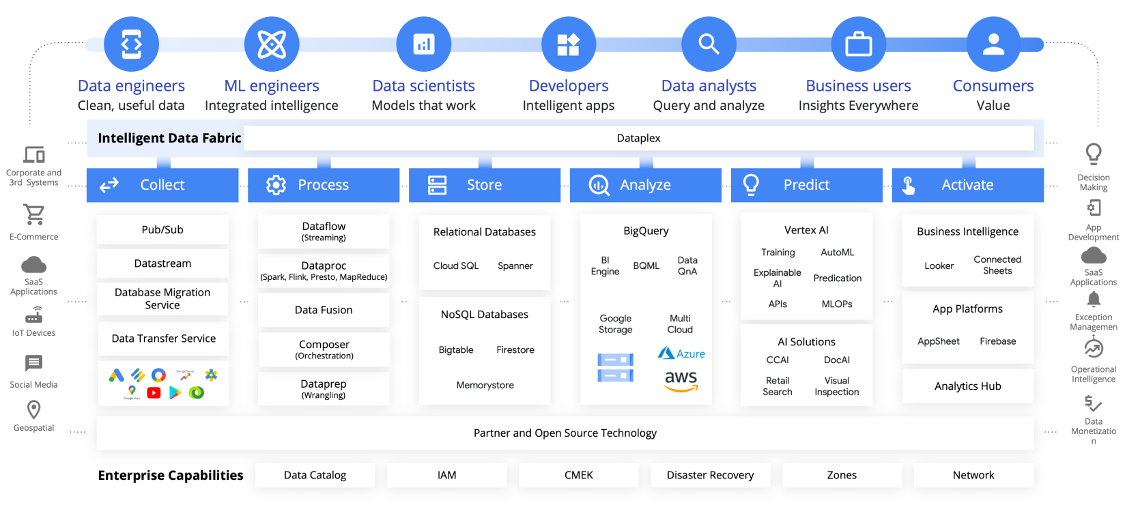The height and width of the screenshot is (516, 1125).
Task: Select the Data Monetization dollar icon
Action: click(1094, 404)
